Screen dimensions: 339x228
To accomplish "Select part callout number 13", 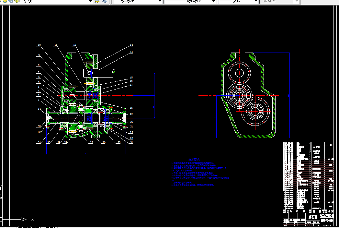I will [x=131, y=45].
